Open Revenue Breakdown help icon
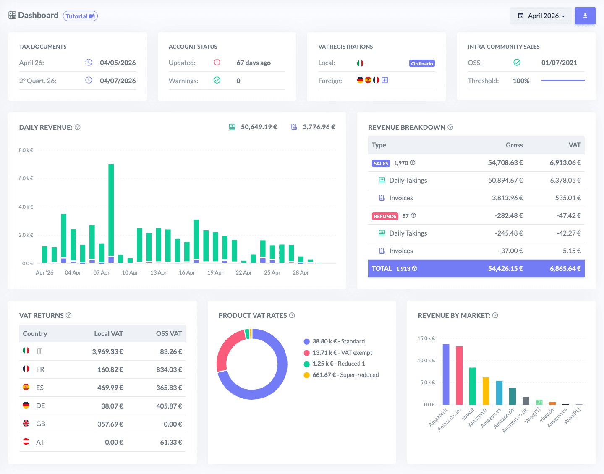 [x=450, y=127]
